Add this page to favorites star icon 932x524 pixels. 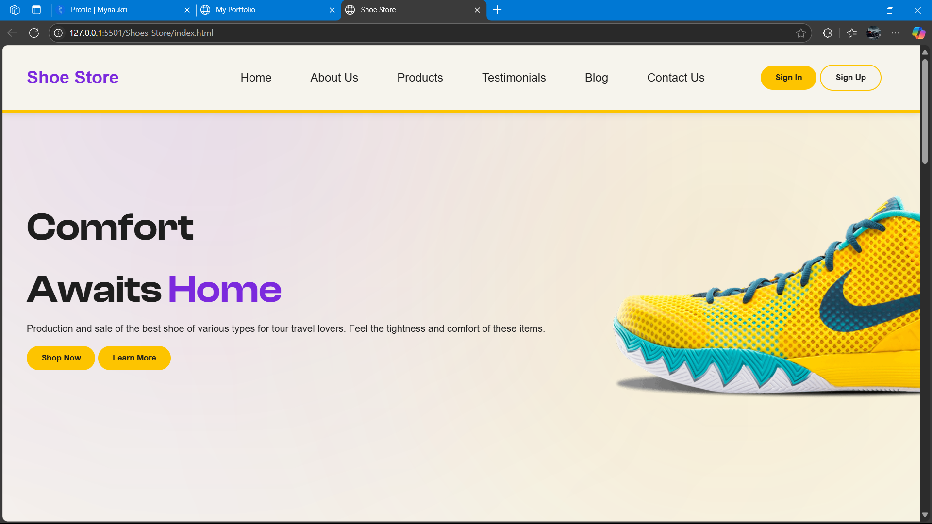pyautogui.click(x=801, y=33)
